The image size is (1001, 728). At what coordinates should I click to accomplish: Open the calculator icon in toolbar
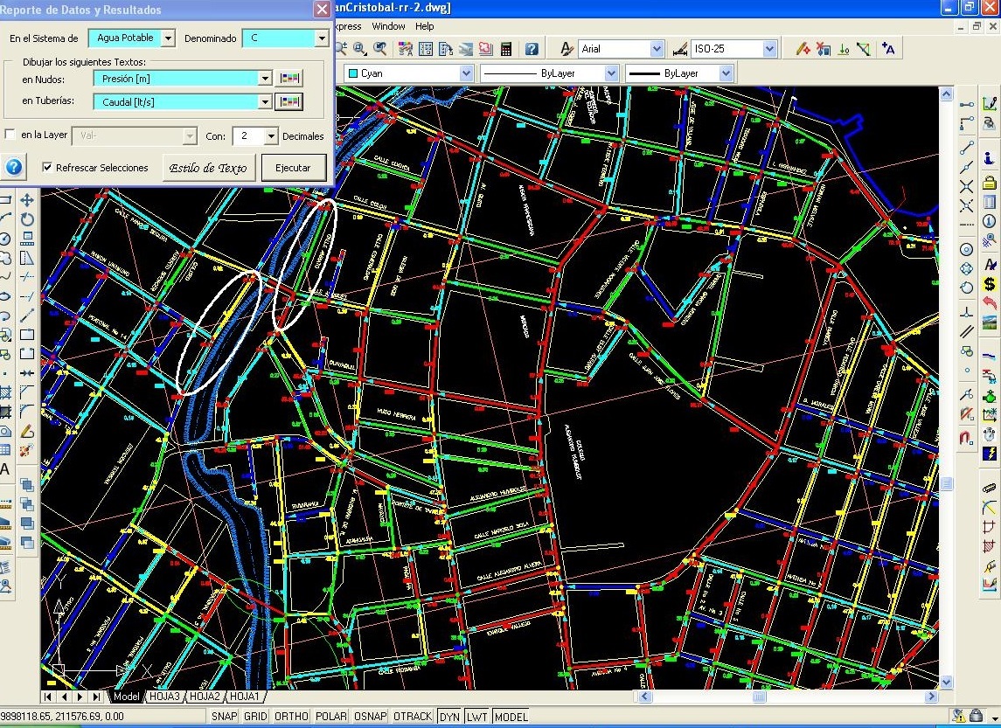click(505, 49)
